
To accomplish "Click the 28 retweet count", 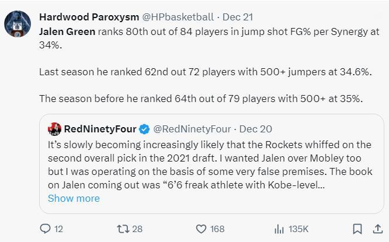I will (137, 229).
